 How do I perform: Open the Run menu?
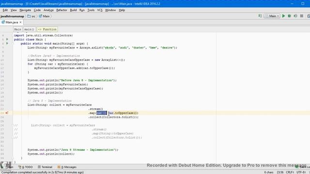(82, 10)
